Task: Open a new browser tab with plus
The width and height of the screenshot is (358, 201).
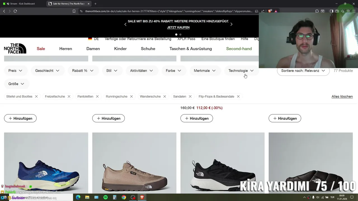Action: point(95,4)
